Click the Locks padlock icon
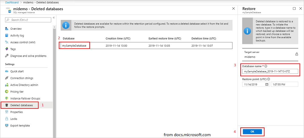 pos(7,119)
